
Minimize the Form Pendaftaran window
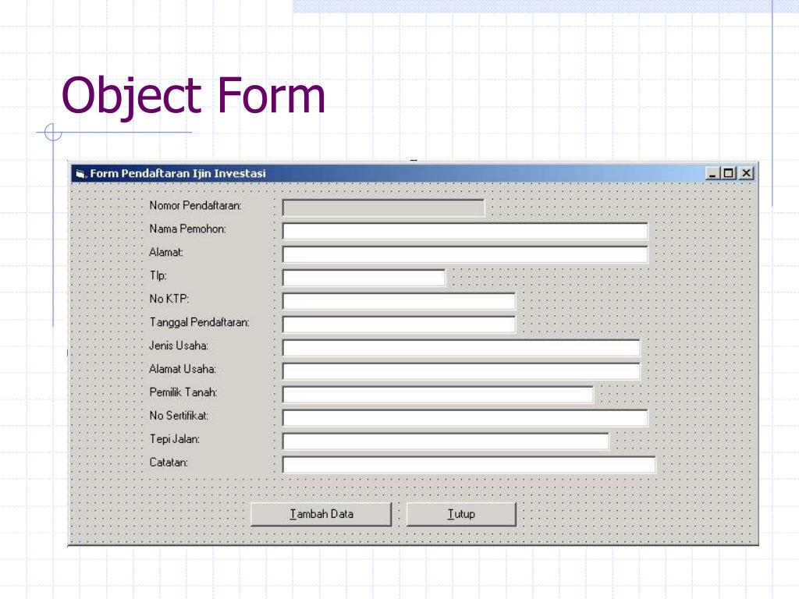pos(712,173)
